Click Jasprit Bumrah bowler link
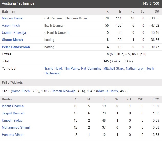163x141 pixels. 13,113
